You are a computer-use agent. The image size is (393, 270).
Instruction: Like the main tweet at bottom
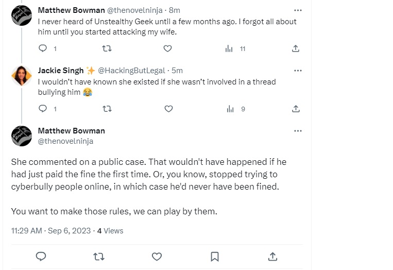coord(157,256)
